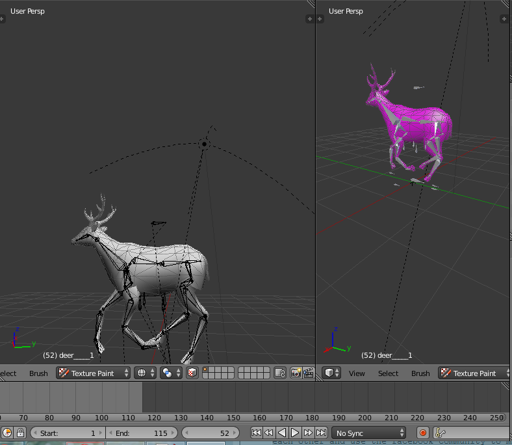
Task: Open the Brush menu in left viewport header
Action: coord(38,373)
